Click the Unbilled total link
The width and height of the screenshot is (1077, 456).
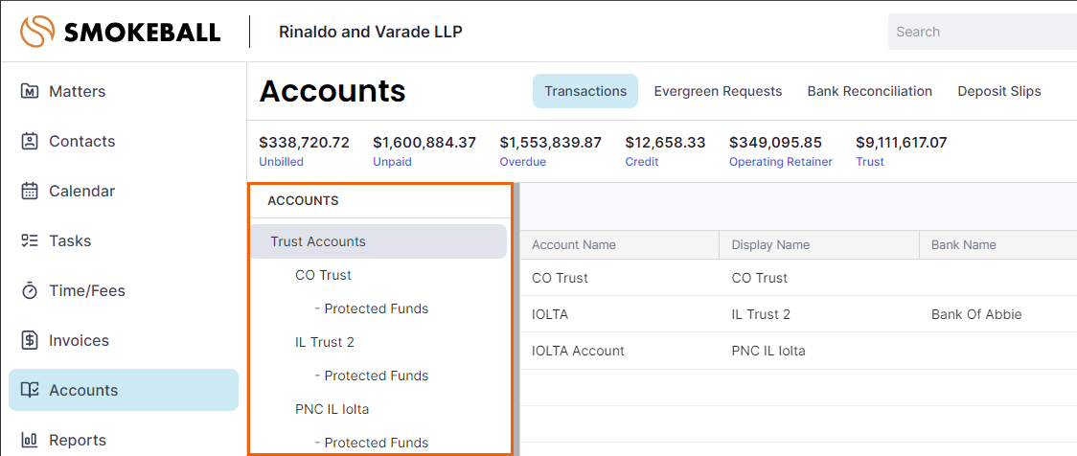point(281,162)
